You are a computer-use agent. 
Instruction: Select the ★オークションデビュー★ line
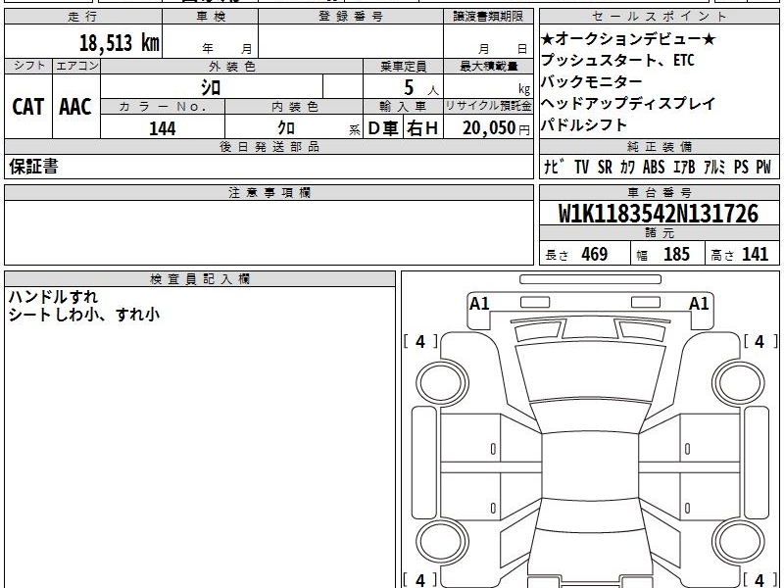pyautogui.click(x=628, y=39)
